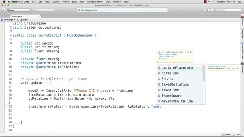This screenshot has height=137, width=244.
Task: Pick Equals method in completion list
Action: 180,79
